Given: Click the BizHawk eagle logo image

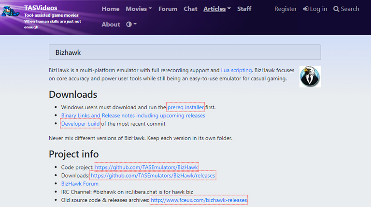Looking at the screenshot, I should pyautogui.click(x=310, y=77).
